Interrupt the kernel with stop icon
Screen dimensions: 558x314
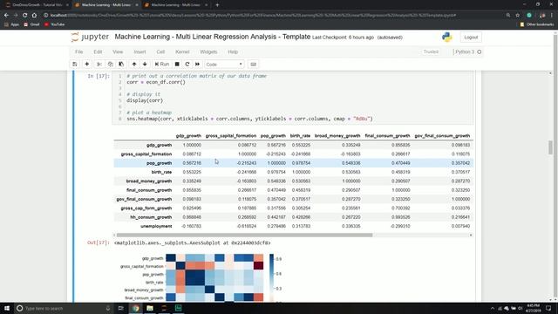tap(177, 64)
